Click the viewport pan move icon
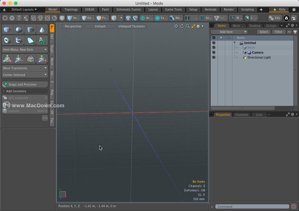 pos(176,26)
